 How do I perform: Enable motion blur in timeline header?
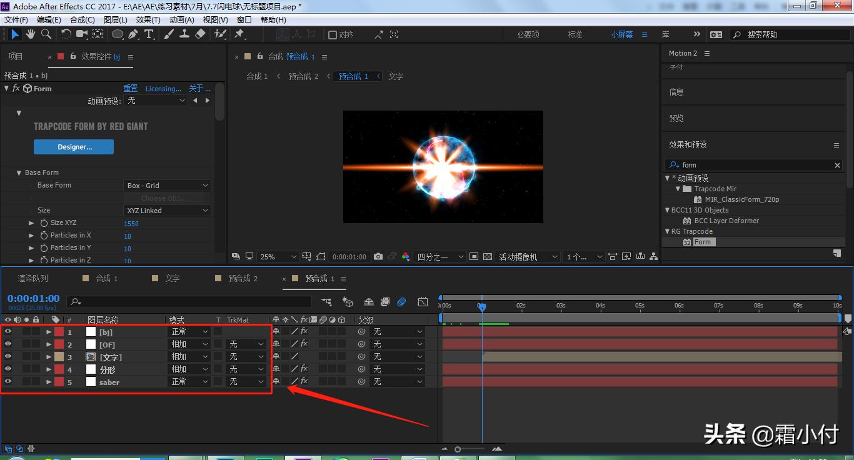click(401, 302)
